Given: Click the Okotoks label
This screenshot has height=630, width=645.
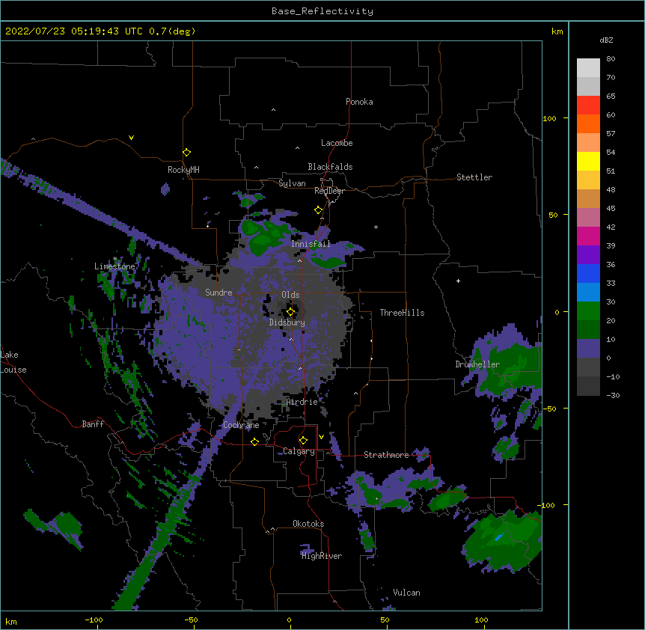Looking at the screenshot, I should point(308,524).
